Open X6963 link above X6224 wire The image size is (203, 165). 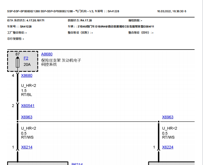tap(168, 117)
